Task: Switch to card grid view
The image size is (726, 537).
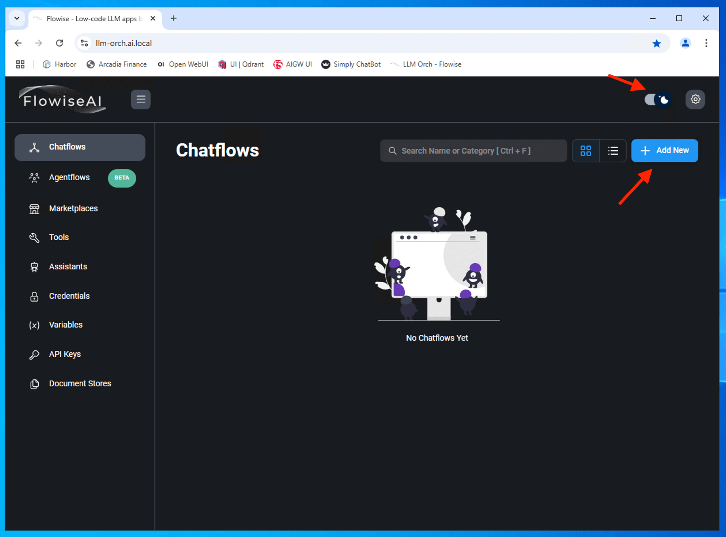Action: pyautogui.click(x=586, y=151)
